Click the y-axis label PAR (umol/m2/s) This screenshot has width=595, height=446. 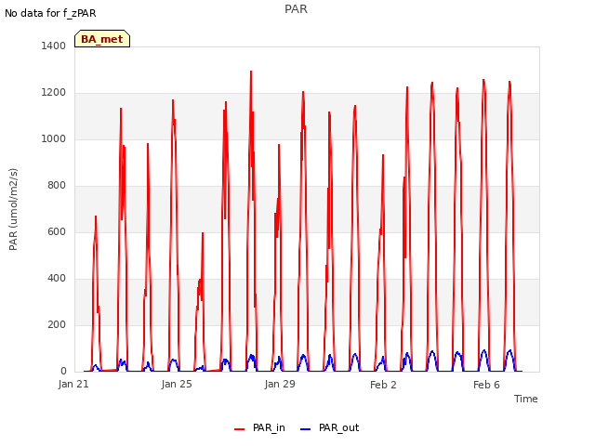pyautogui.click(x=13, y=209)
